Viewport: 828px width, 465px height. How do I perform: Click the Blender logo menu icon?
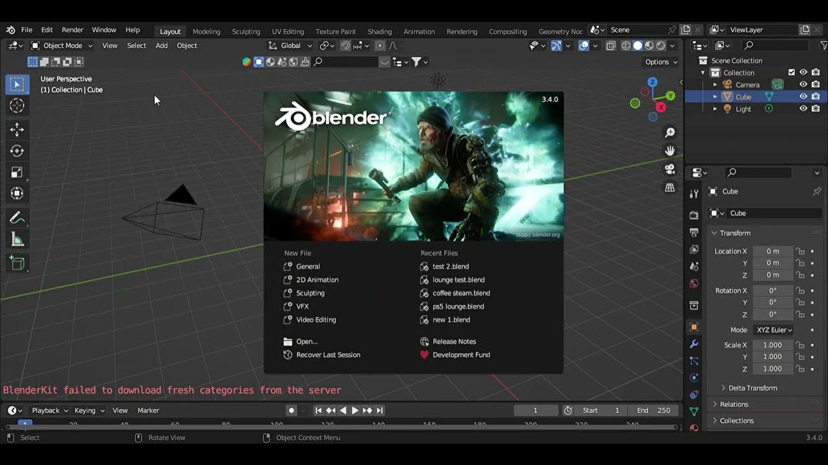pos(10,30)
